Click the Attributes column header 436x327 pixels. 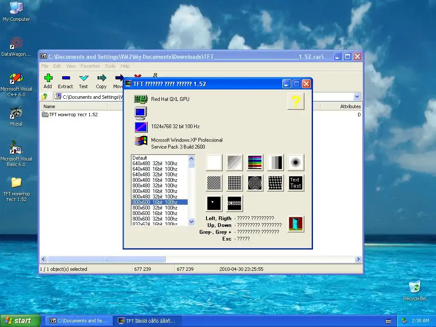click(x=341, y=106)
